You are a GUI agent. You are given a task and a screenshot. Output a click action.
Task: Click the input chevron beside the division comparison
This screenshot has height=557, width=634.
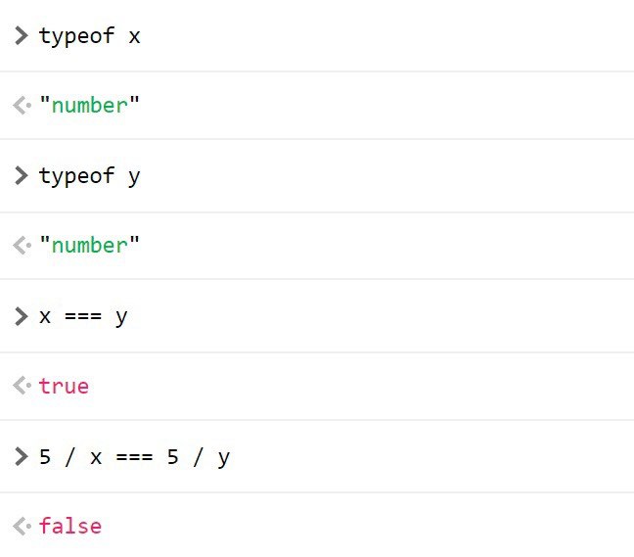tap(22, 456)
